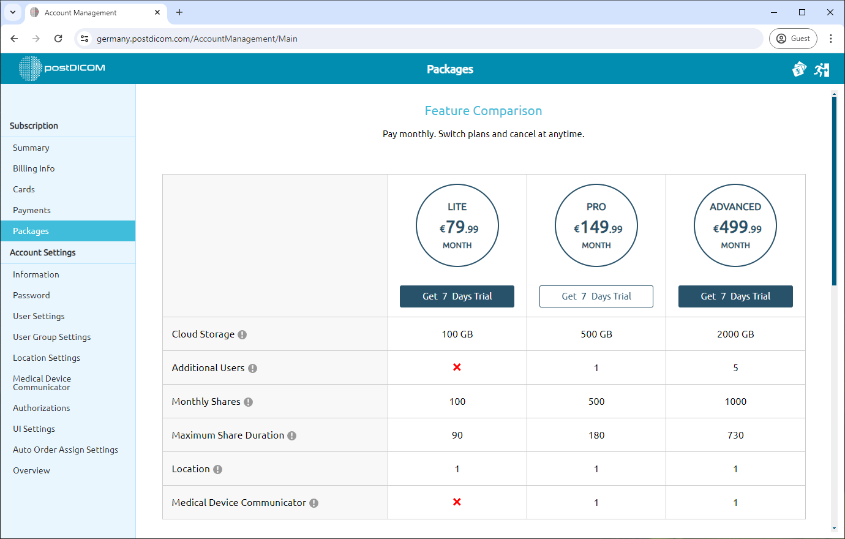
Task: Click the Cloud Storage info icon
Action: pos(242,334)
